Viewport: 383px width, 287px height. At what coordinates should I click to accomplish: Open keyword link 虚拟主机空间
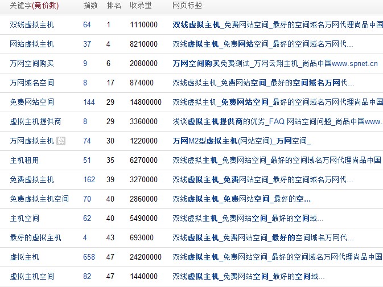point(32,276)
